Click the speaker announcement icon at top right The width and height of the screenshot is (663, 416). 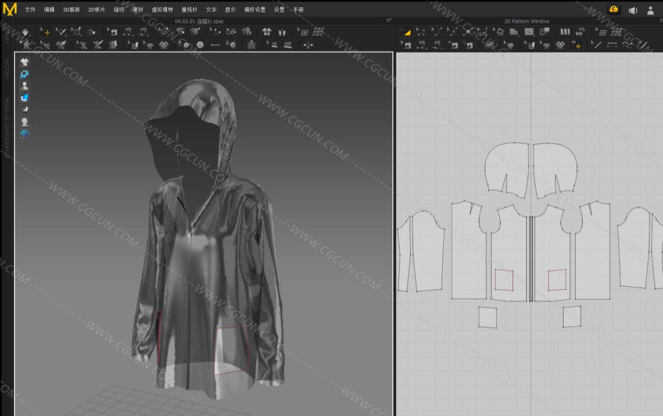coord(633,10)
